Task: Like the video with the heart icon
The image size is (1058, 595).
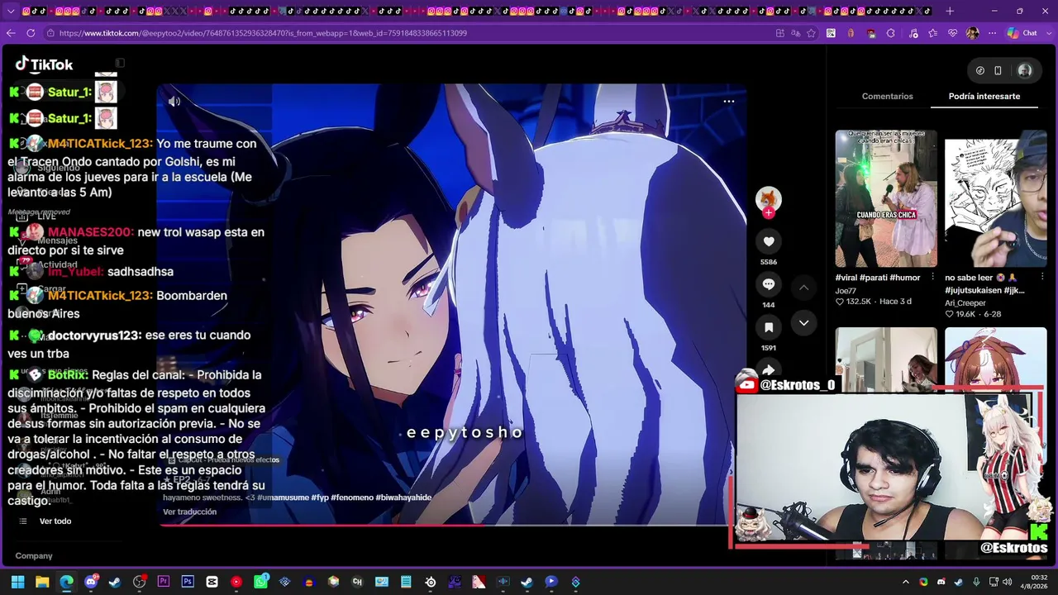Action: click(769, 241)
